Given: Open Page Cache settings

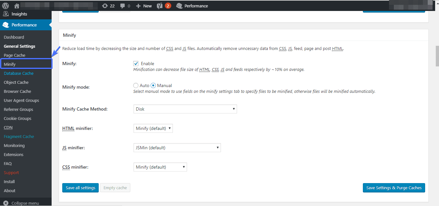Looking at the screenshot, I should click(x=15, y=55).
